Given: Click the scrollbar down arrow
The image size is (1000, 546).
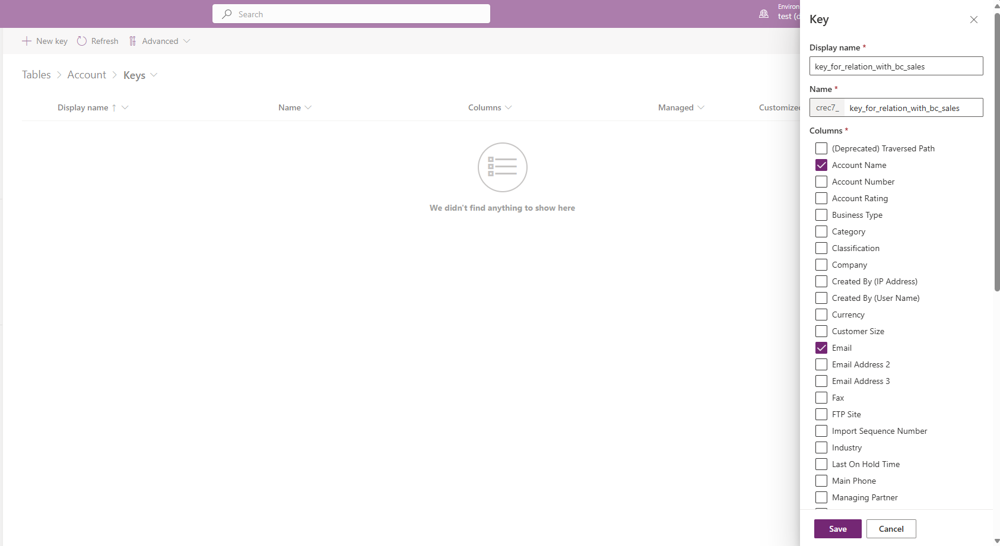Looking at the screenshot, I should coord(997,541).
